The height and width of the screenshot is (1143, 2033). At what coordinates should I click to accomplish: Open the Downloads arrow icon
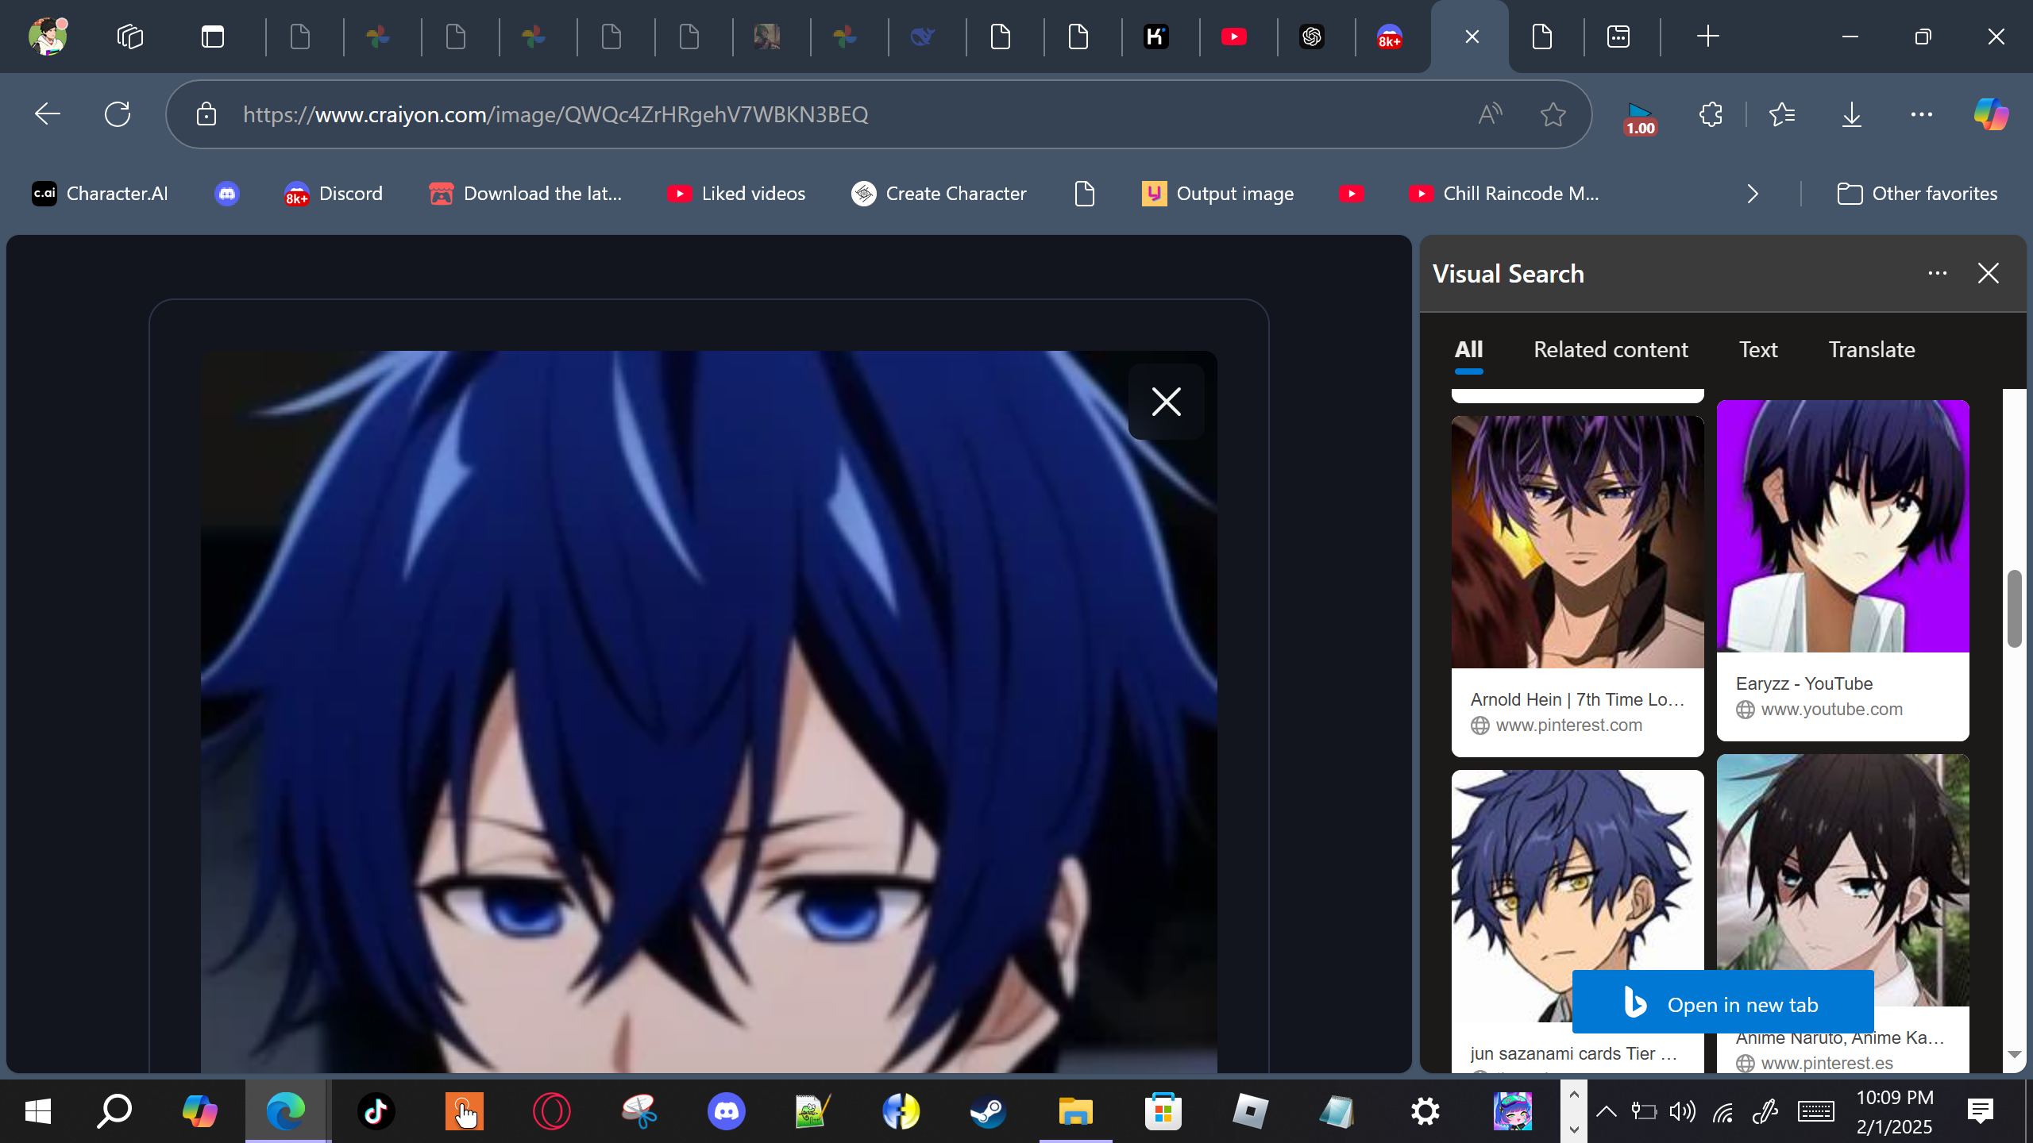pyautogui.click(x=1851, y=114)
